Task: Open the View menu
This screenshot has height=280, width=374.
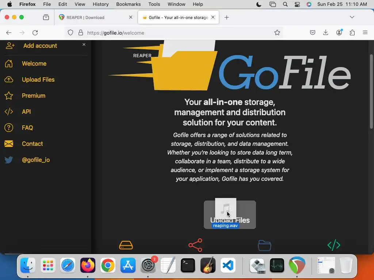Action: pos(80,4)
